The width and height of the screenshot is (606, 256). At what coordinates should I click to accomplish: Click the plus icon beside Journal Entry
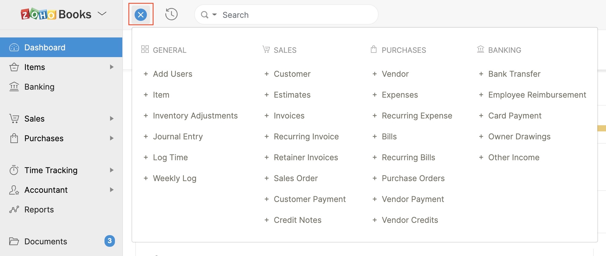[146, 137]
